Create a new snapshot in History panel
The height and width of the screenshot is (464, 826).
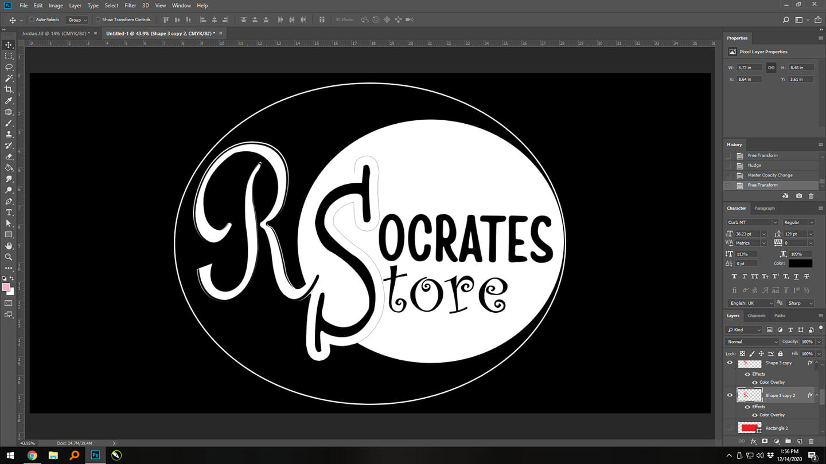pyautogui.click(x=799, y=196)
